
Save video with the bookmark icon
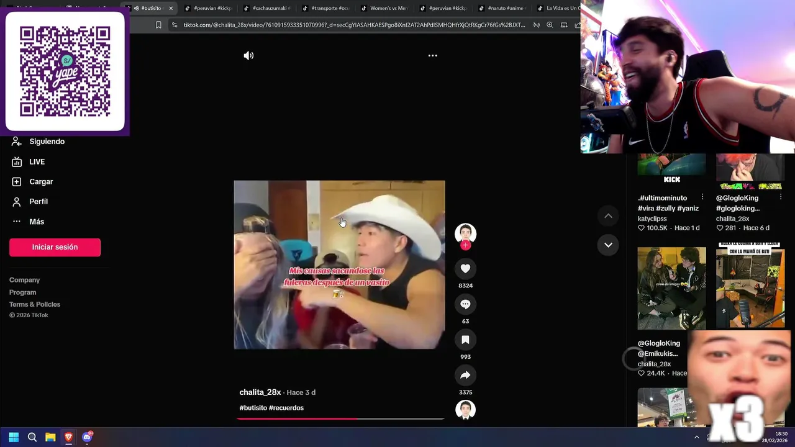(465, 340)
